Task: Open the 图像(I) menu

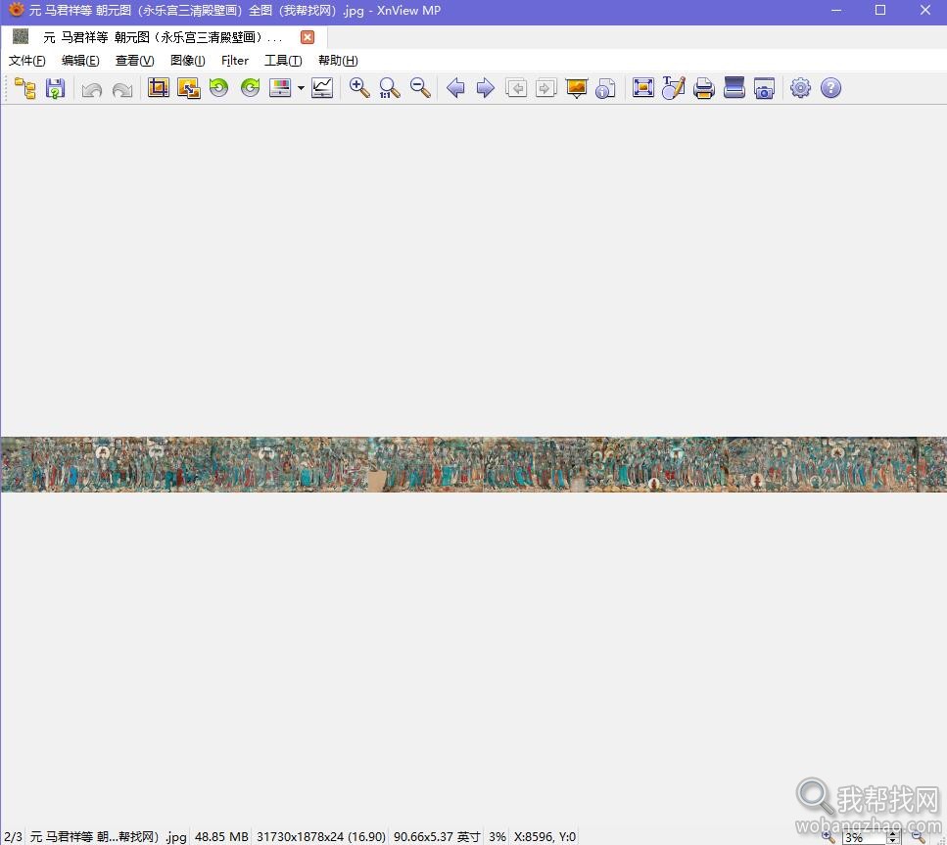Action: (x=188, y=61)
